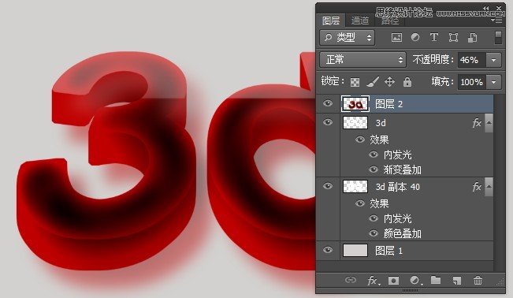Collapse the panel with double arrows
513x298 pixels.
pyautogui.click(x=486, y=8)
